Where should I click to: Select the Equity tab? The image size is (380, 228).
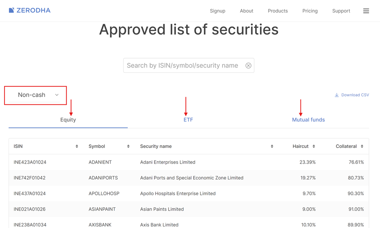[68, 120]
